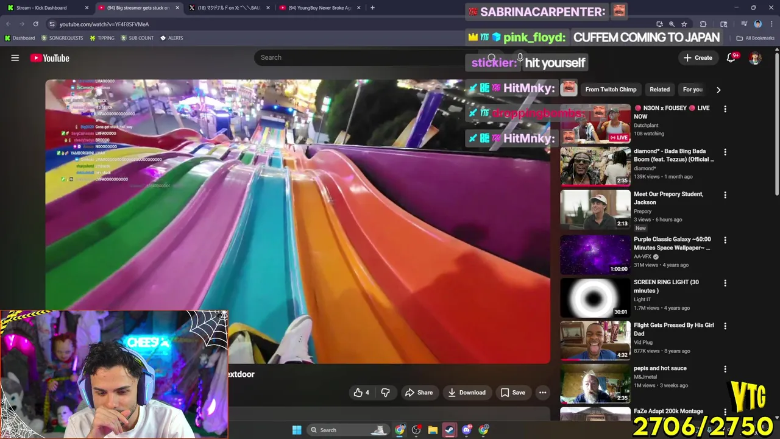
Task: Open the Purple Classic Galaxy thumbnail
Action: coord(595,255)
